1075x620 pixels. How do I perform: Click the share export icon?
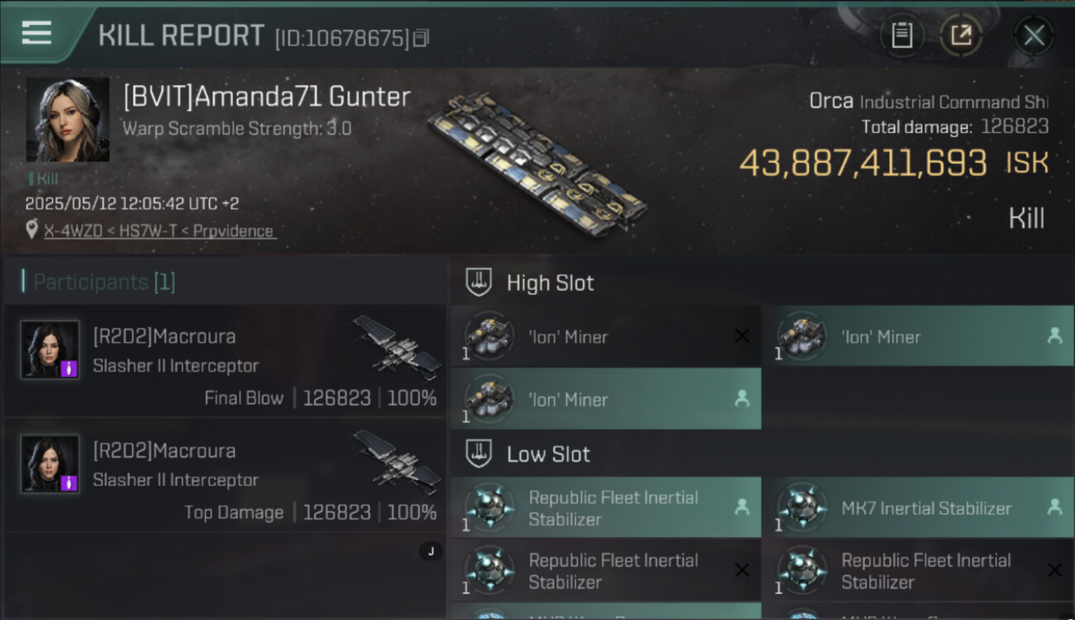click(961, 35)
